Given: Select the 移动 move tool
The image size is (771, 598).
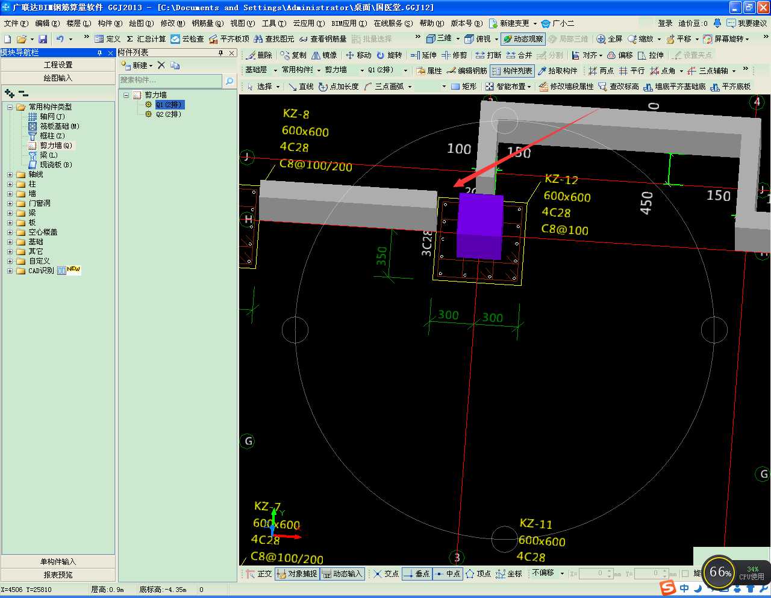Looking at the screenshot, I should tap(358, 55).
